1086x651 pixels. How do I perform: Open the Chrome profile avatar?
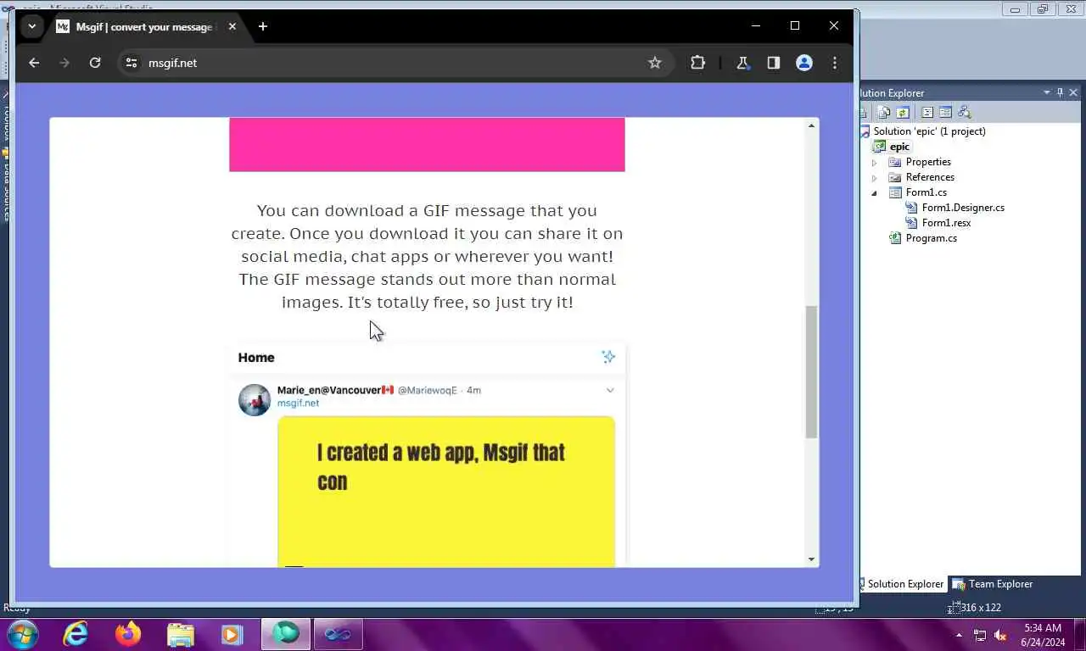click(804, 63)
